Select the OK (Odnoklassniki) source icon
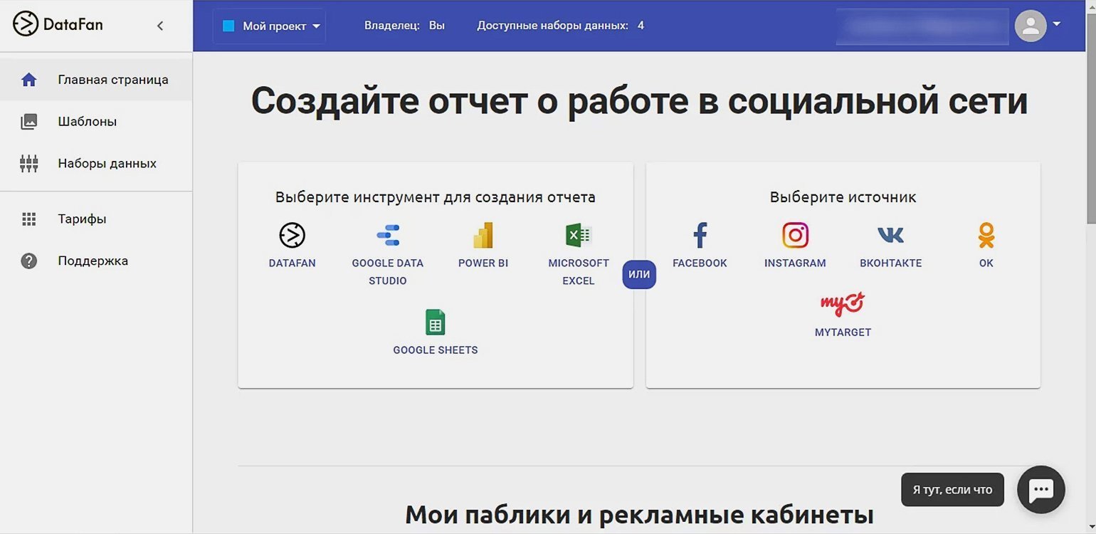Screen dimensions: 1096x534 (x=986, y=236)
